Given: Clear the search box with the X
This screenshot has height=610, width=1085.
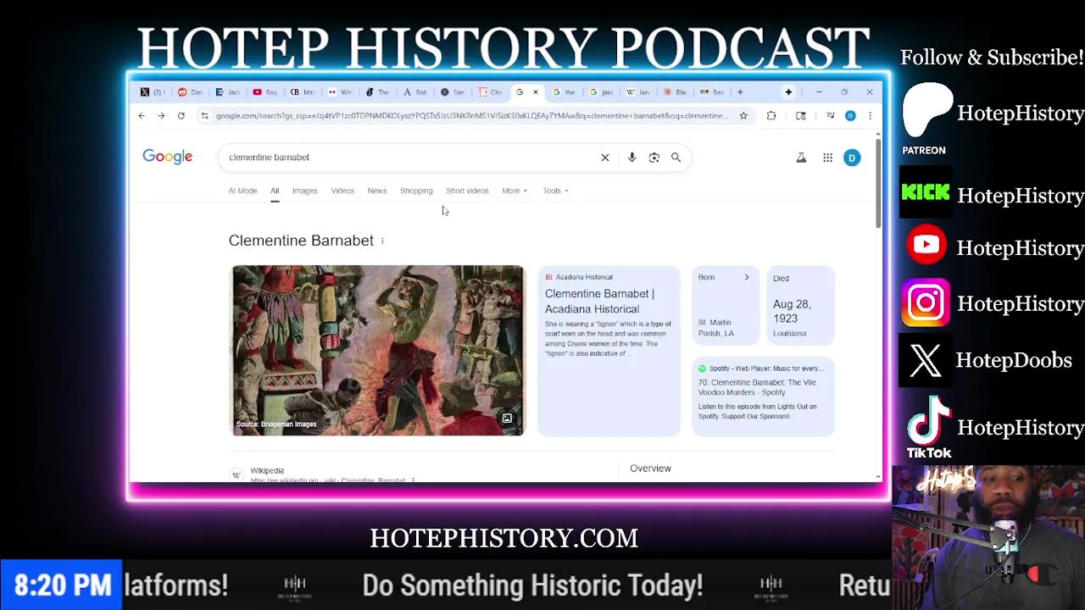Looking at the screenshot, I should (x=605, y=158).
